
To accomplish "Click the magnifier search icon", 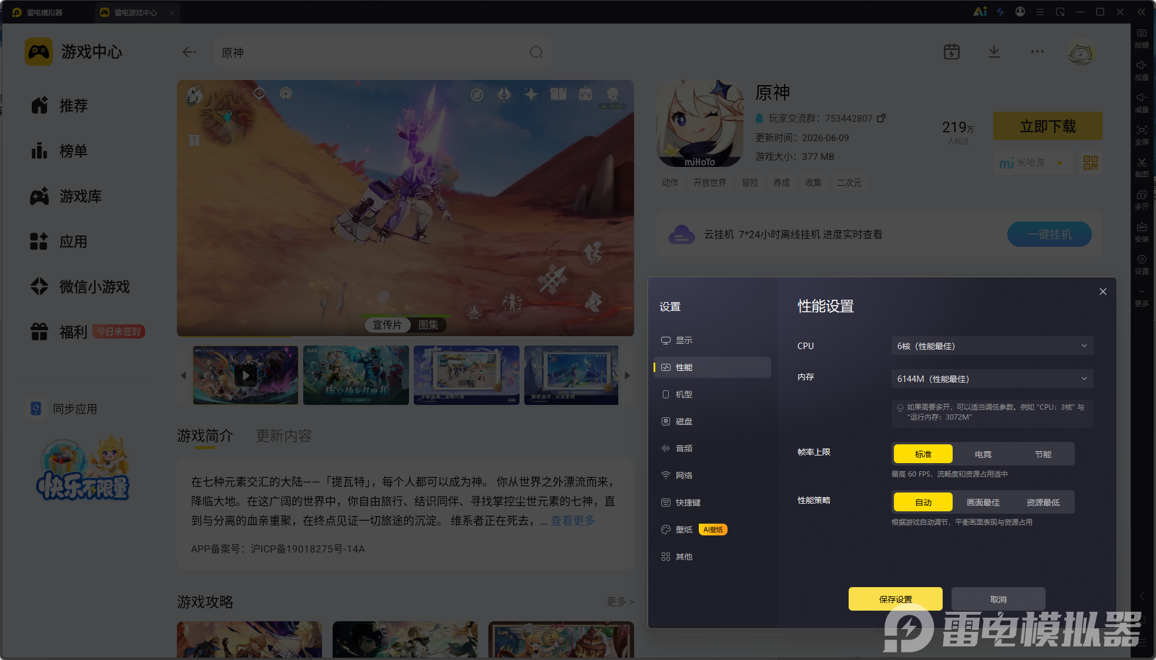I will [536, 52].
